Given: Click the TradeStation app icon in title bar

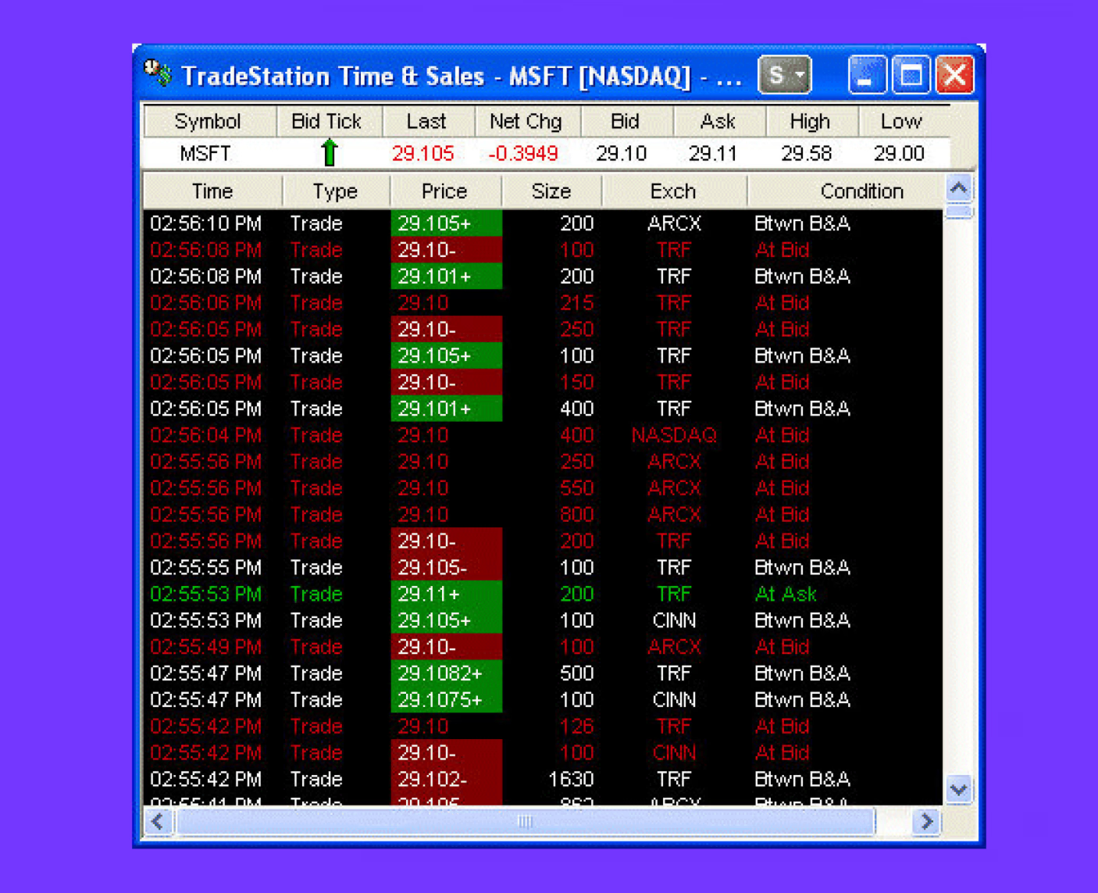Looking at the screenshot, I should pos(158,73).
